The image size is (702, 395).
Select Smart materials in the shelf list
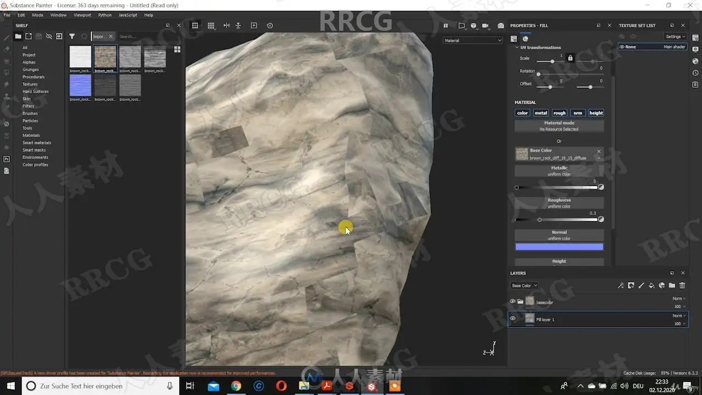pyautogui.click(x=37, y=143)
